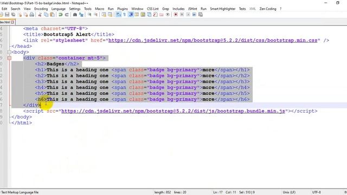Open the Includes menu
Viewport: 347px width, 195px height.
[178, 9]
